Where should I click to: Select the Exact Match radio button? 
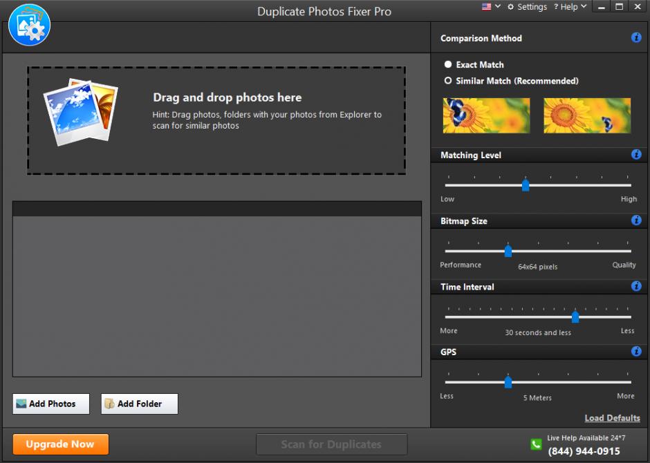pos(448,65)
